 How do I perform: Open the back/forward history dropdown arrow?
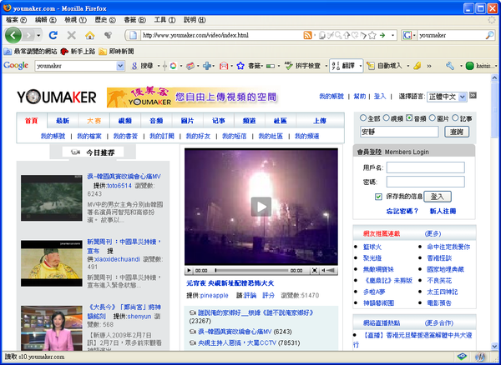point(38,35)
